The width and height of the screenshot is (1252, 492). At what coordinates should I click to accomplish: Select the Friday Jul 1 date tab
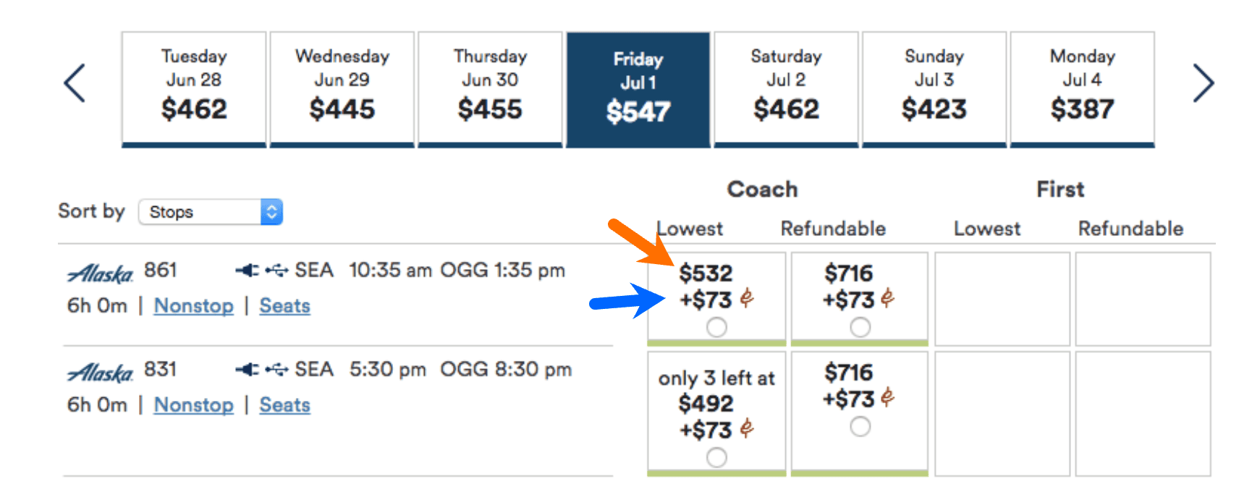638,87
